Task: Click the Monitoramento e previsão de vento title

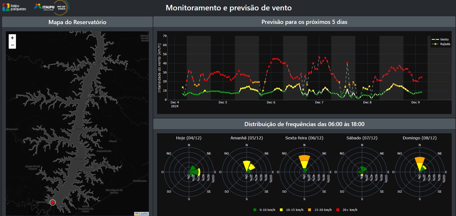Action: pos(229,8)
